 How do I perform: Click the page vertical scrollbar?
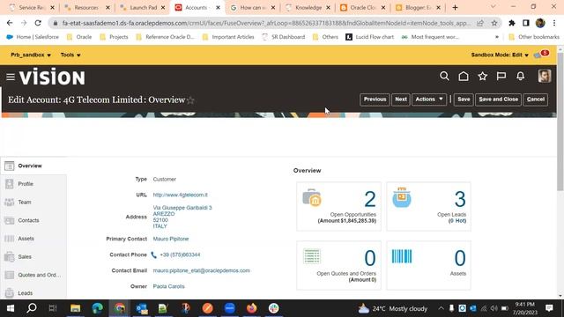[560, 122]
